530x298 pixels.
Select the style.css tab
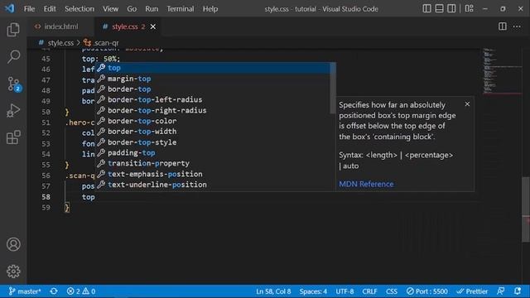(128, 26)
